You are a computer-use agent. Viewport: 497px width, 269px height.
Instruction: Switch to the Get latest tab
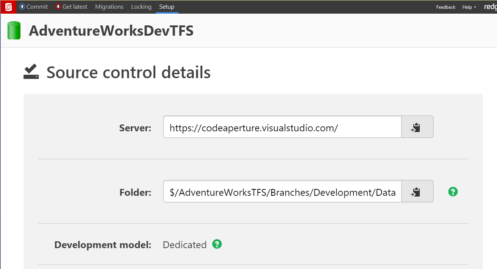(x=71, y=7)
